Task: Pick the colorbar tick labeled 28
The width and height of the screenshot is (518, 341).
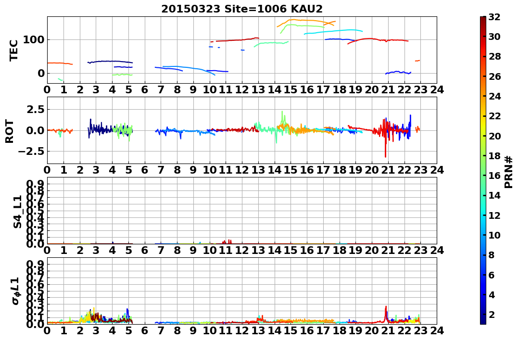Action: pyautogui.click(x=494, y=56)
